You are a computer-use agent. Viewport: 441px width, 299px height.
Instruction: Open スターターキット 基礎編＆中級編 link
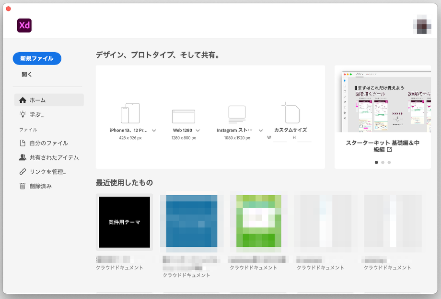(382, 145)
